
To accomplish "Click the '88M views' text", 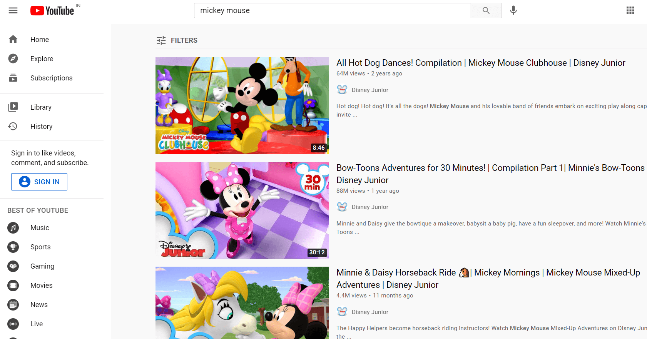I will point(351,191).
